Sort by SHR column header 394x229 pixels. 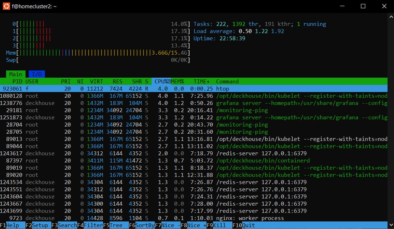click(137, 82)
